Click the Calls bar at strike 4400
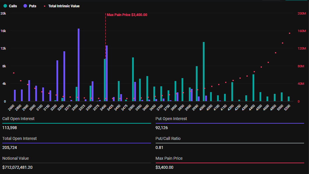This screenshot has height=174, width=309. [x=253, y=88]
